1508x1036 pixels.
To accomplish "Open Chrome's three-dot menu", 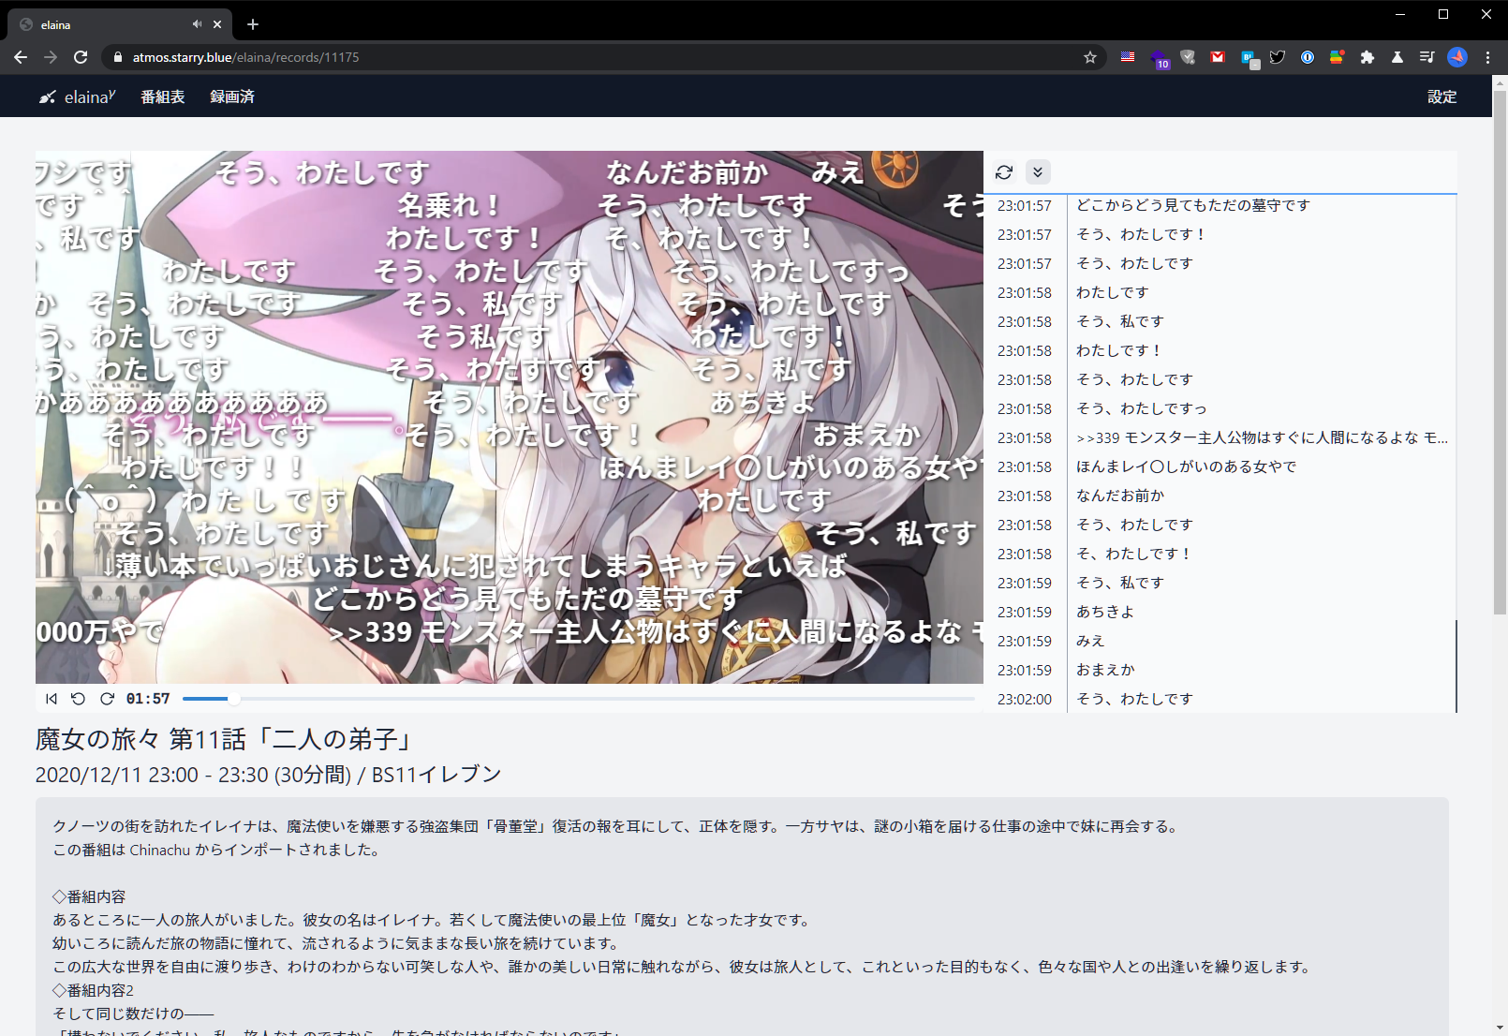I will pyautogui.click(x=1487, y=57).
